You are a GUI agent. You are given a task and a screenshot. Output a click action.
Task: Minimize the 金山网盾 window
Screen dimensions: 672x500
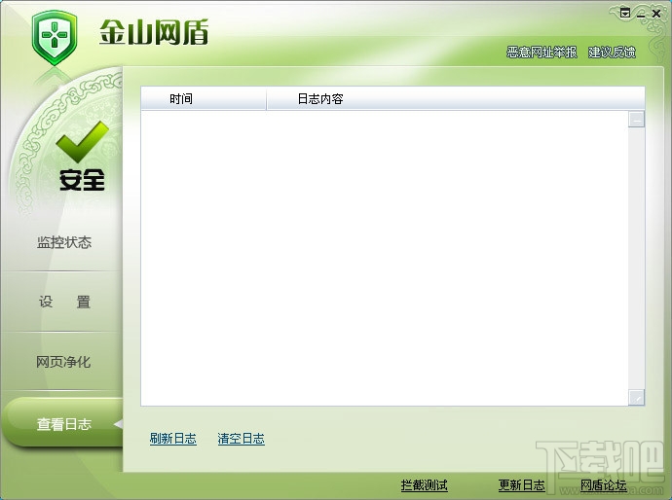(641, 15)
